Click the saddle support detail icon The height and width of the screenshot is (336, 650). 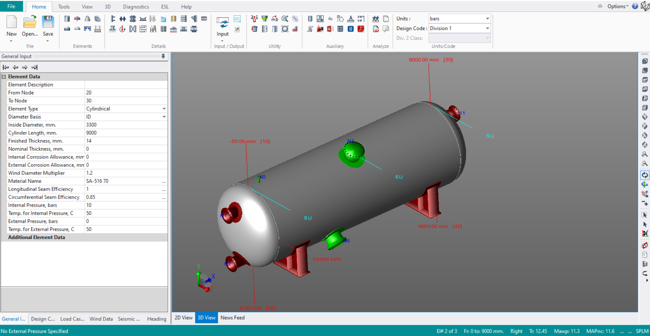(143, 19)
